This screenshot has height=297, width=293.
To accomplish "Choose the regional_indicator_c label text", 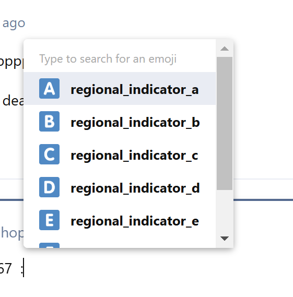I will 134,156.
